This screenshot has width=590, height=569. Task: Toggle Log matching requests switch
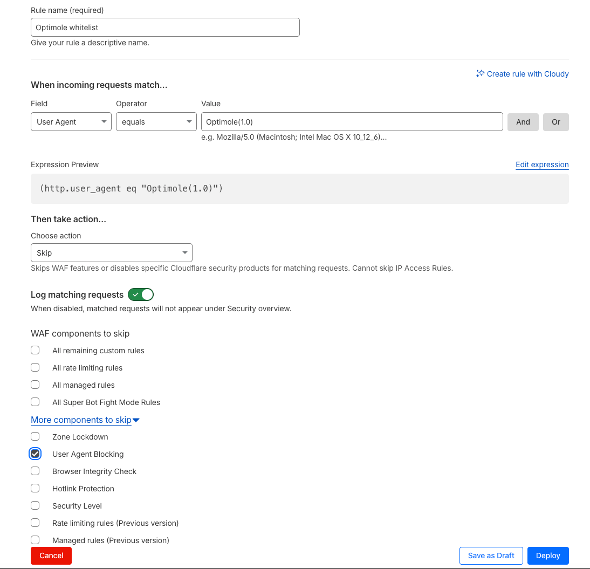click(141, 294)
